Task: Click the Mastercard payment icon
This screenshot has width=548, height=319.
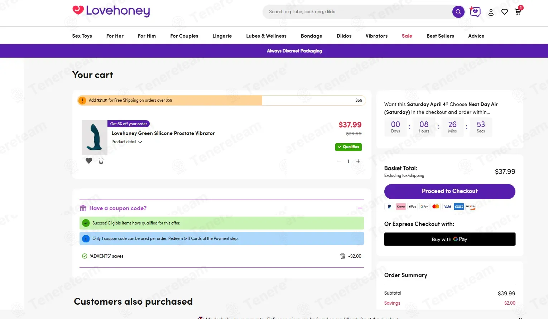Action: pos(436,207)
